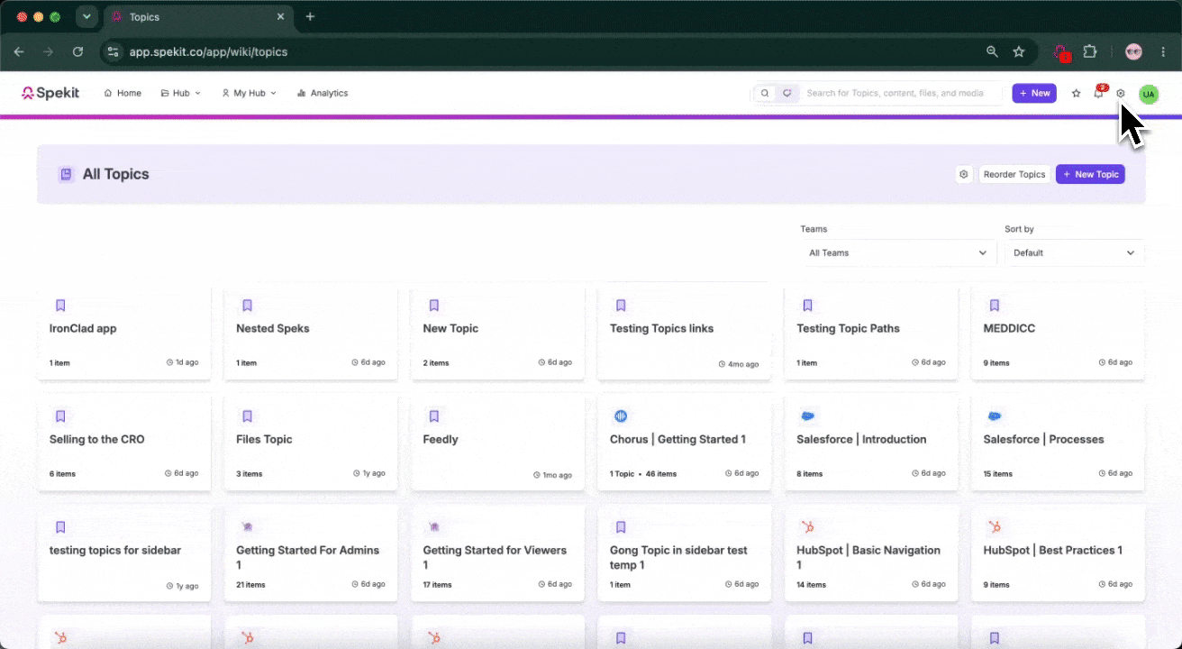Open the browser Extensions puzzle icon
The image size is (1182, 649).
pyautogui.click(x=1089, y=51)
